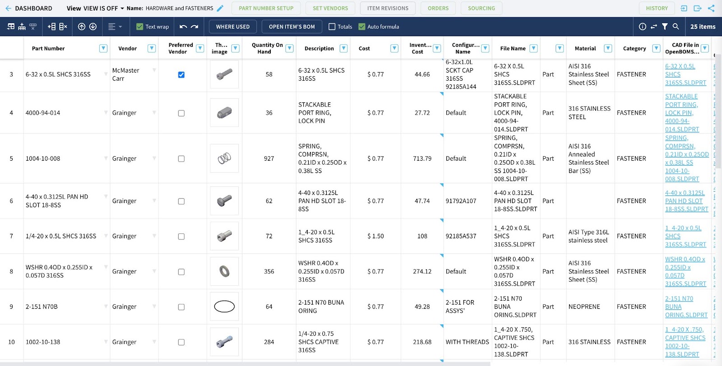722x366 pixels.
Task: Open the ITEM REVISIONS tab
Action: [x=387, y=8]
